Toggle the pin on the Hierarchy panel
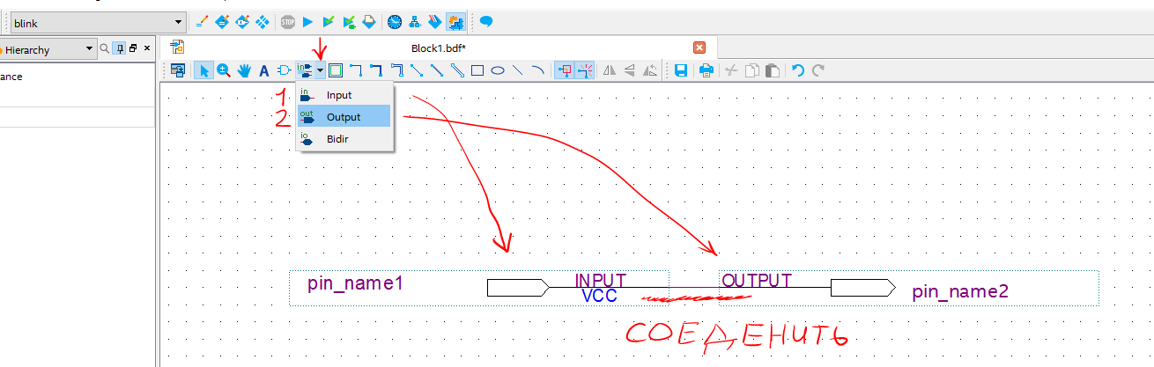The width and height of the screenshot is (1154, 367). click(120, 49)
